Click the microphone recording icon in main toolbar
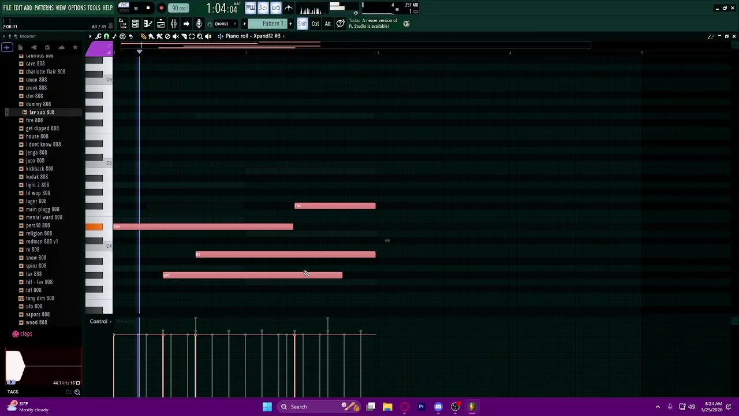Screen dimensions: 739x416 click(199, 24)
